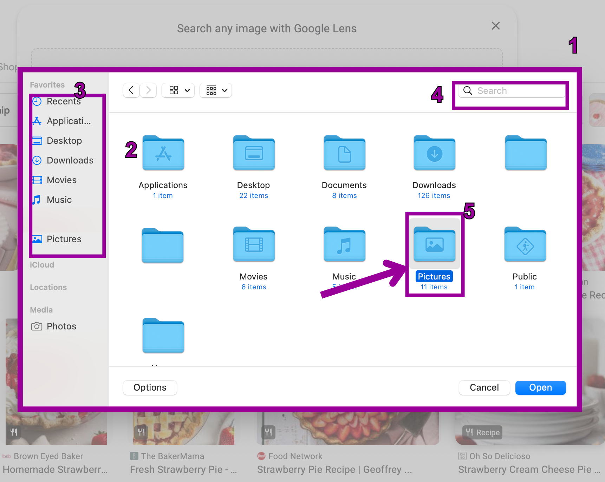The height and width of the screenshot is (482, 605).
Task: Select Movies in the sidebar
Action: pos(54,180)
